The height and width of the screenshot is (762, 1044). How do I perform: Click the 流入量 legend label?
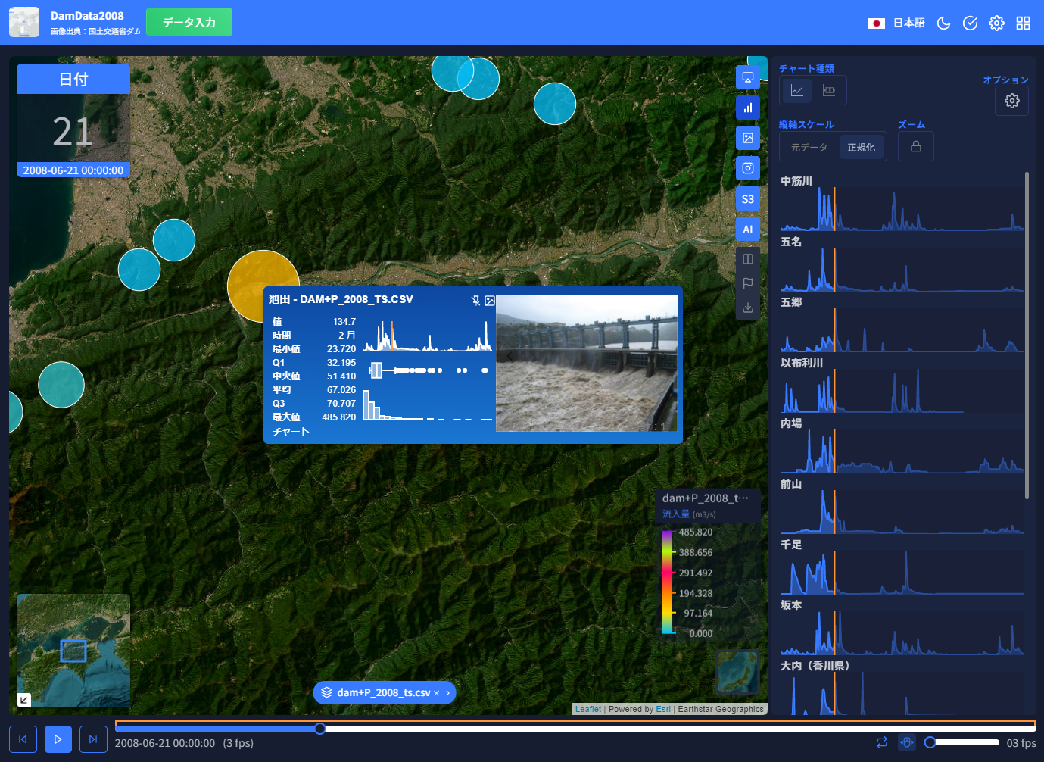pyautogui.click(x=676, y=514)
